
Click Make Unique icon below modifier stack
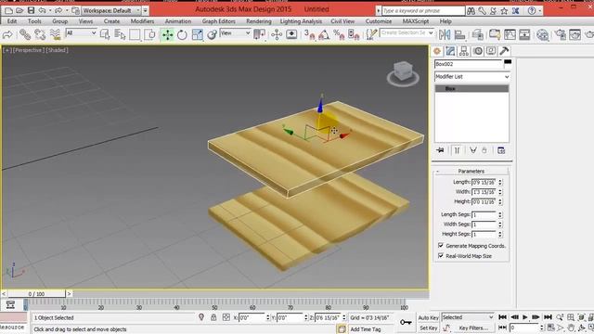click(473, 150)
